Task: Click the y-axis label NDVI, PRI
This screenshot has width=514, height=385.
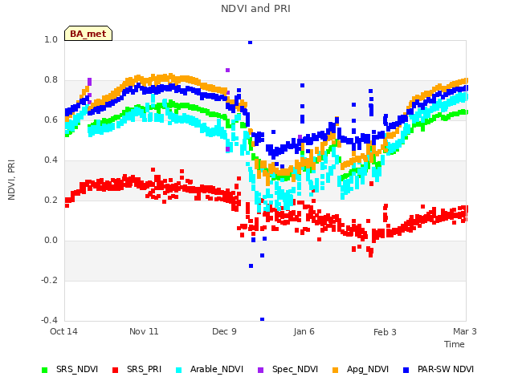Action: 11,180
